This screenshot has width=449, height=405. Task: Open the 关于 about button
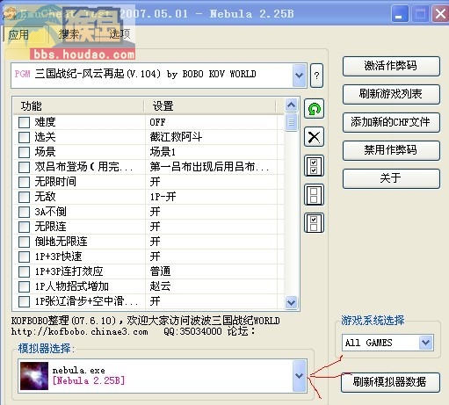click(x=391, y=178)
